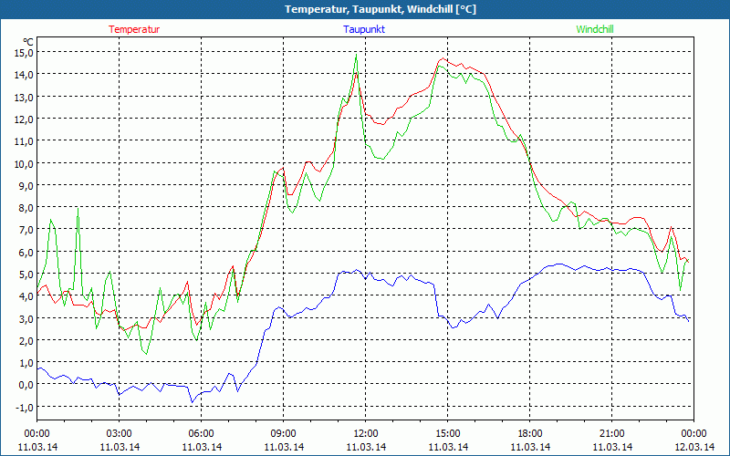
Task: Click the 9,0 y-axis label
Action: pyautogui.click(x=26, y=185)
